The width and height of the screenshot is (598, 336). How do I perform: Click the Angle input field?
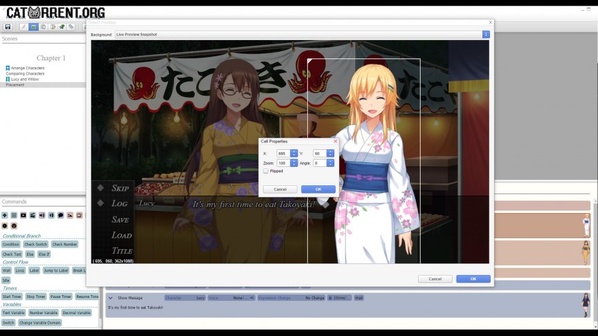[x=320, y=163]
